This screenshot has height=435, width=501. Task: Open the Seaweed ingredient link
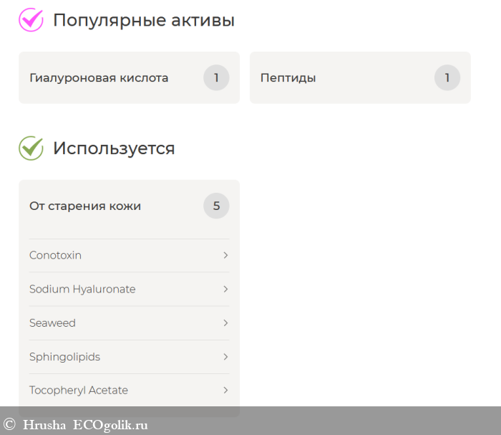coord(52,323)
